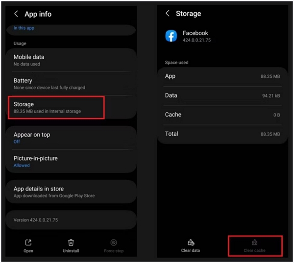
Task: Tap the 'Space used' header
Action: click(176, 62)
